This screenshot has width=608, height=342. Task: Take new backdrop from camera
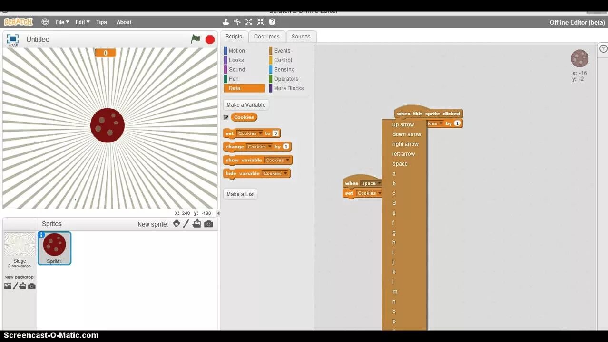click(x=32, y=286)
